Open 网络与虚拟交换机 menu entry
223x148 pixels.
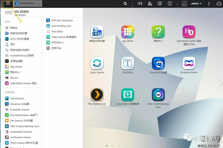click(x=17, y=50)
